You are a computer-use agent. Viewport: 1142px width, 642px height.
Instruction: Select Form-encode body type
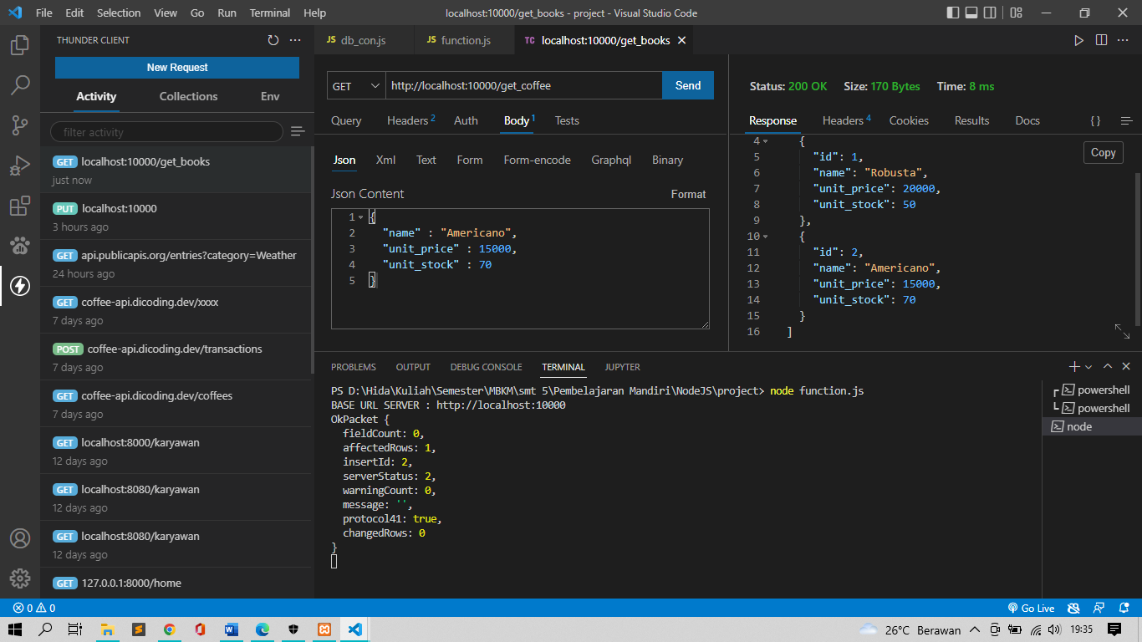(x=537, y=160)
